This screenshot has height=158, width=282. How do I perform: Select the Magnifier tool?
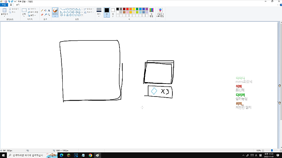[x=49, y=15]
